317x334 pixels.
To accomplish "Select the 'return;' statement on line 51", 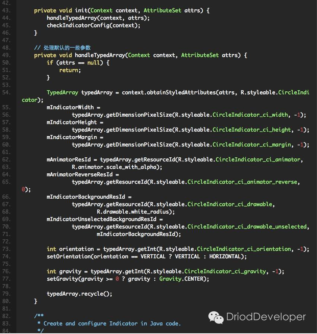I will coord(70,70).
